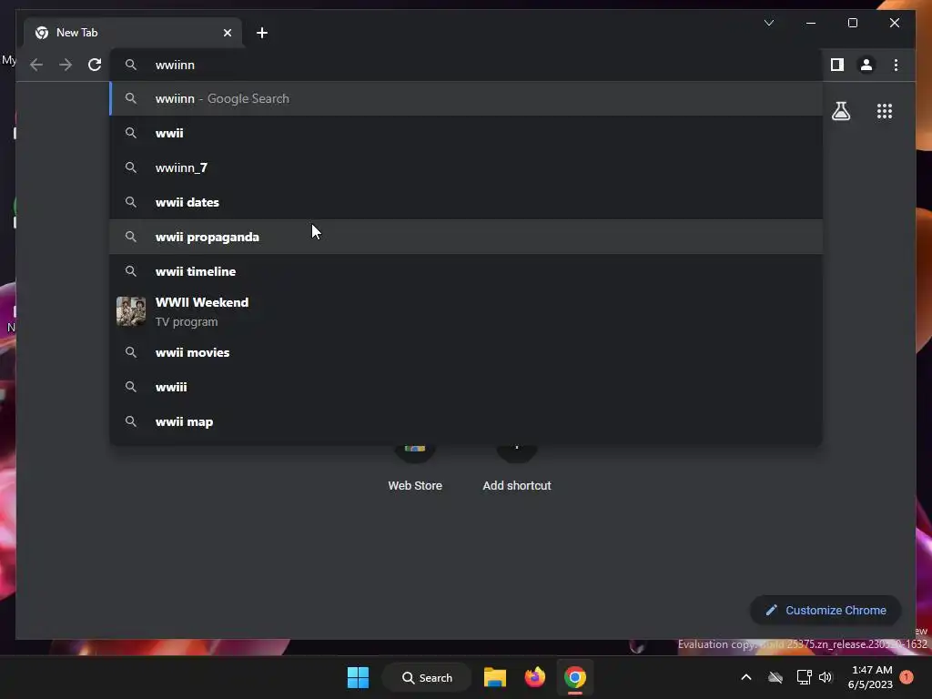This screenshot has height=699, width=932.
Task: Minimize the Chrome window
Action: click(x=811, y=23)
